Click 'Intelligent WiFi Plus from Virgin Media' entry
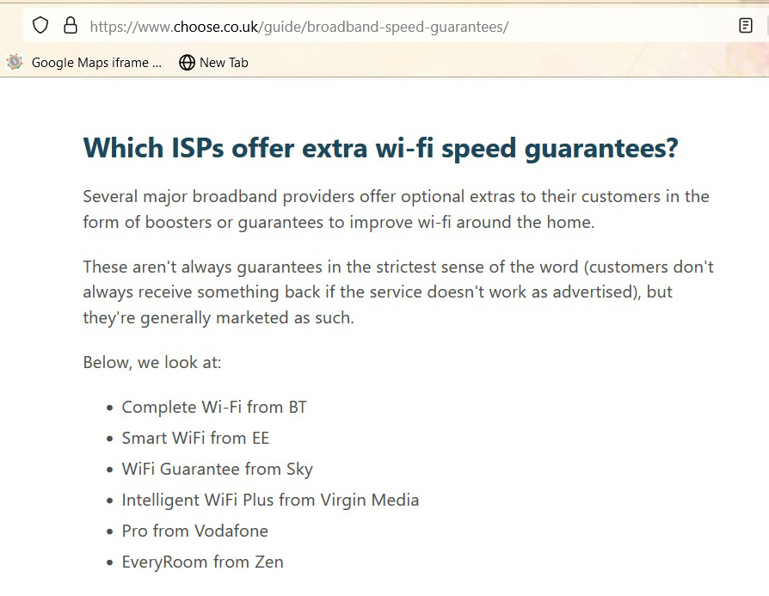Image resolution: width=769 pixels, height=596 pixels. pyautogui.click(x=270, y=500)
